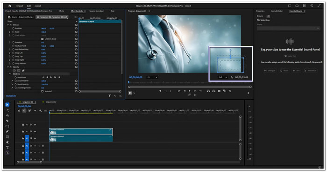Collapse the Opacity effect group
The width and height of the screenshot is (327, 172).
click(8, 67)
